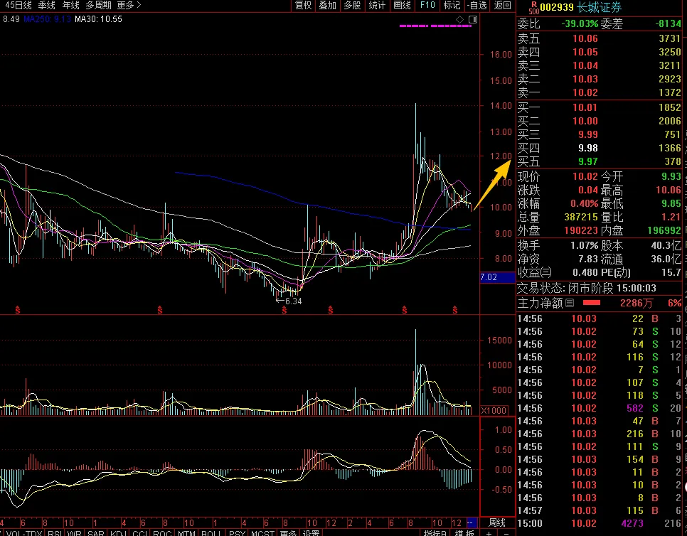Select the 45日线 period tab

(x=18, y=5)
